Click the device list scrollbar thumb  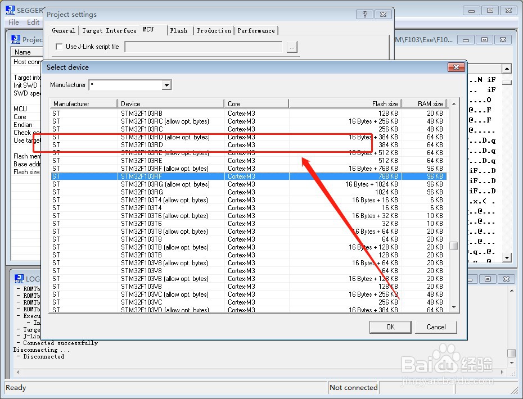[454, 246]
